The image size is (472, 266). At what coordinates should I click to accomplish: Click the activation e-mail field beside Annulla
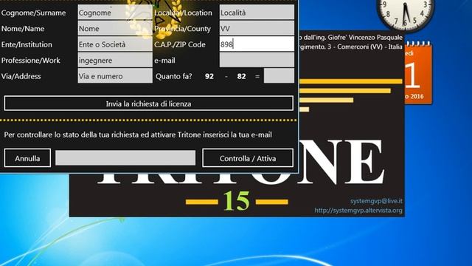[125, 157]
